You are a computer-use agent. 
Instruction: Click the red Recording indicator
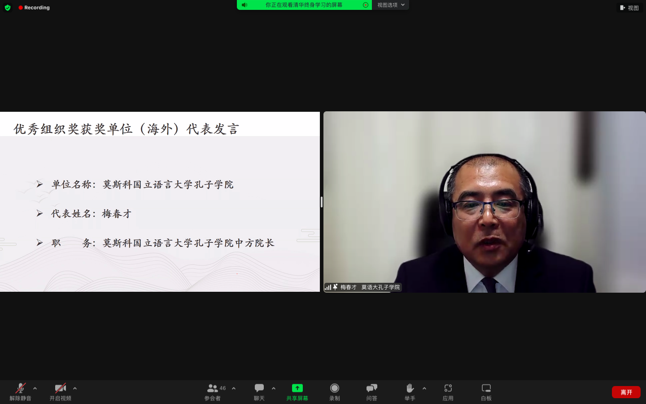[34, 8]
